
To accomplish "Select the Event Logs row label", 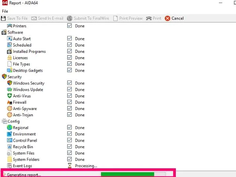I will click(x=22, y=166).
